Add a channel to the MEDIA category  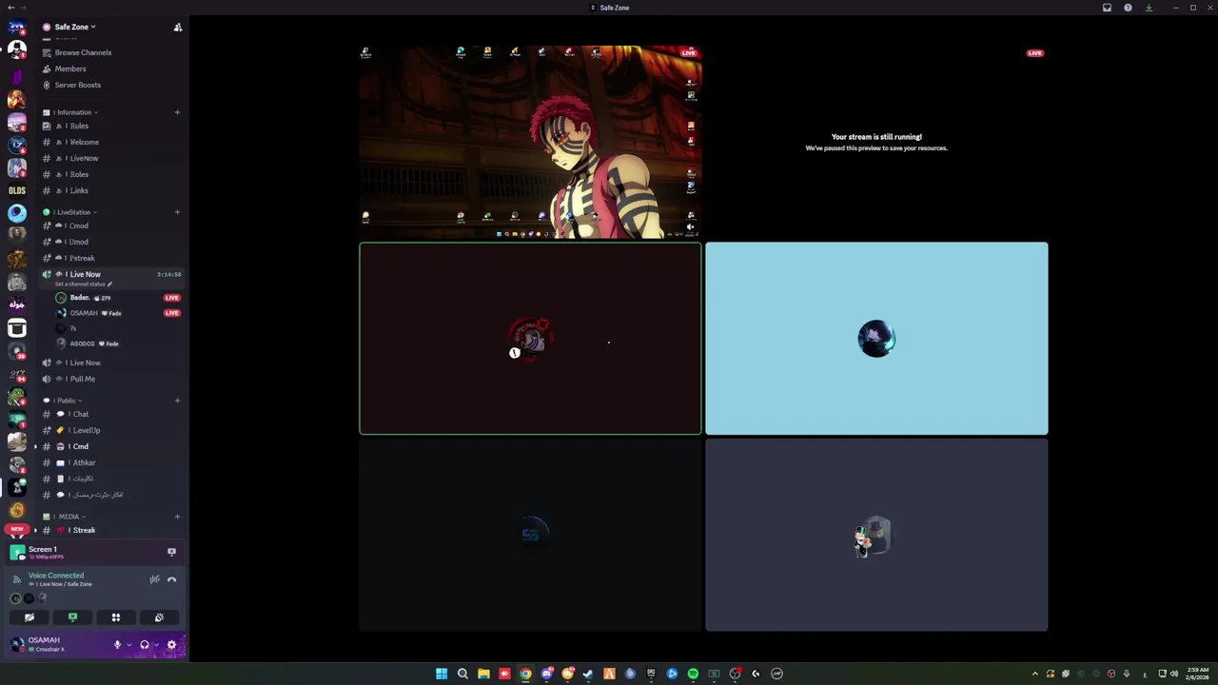[177, 517]
